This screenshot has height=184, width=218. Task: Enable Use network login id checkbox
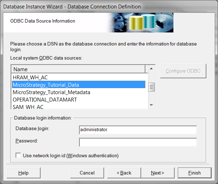18,155
